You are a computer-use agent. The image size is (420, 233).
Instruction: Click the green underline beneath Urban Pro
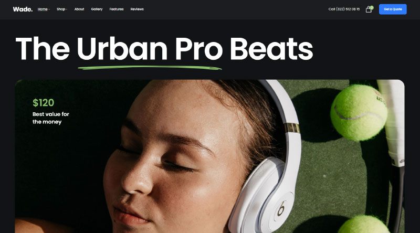coord(150,68)
